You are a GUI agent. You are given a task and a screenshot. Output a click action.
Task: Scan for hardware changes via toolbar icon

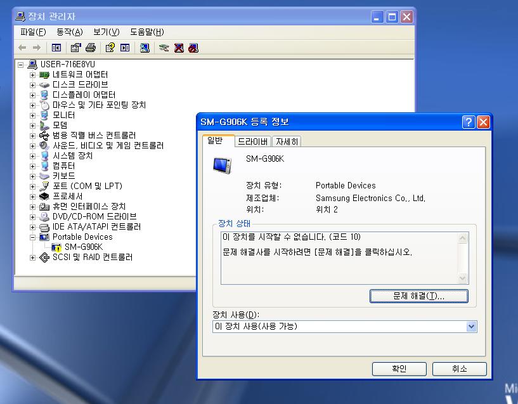click(145, 48)
